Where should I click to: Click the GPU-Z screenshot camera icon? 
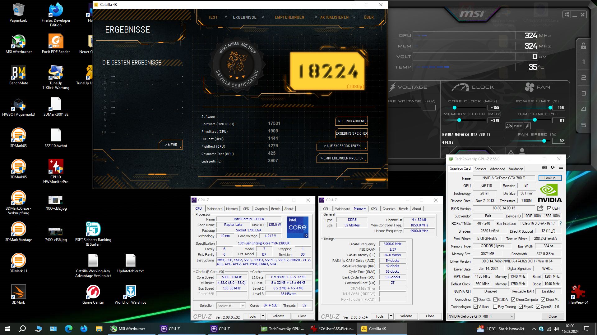click(x=545, y=167)
